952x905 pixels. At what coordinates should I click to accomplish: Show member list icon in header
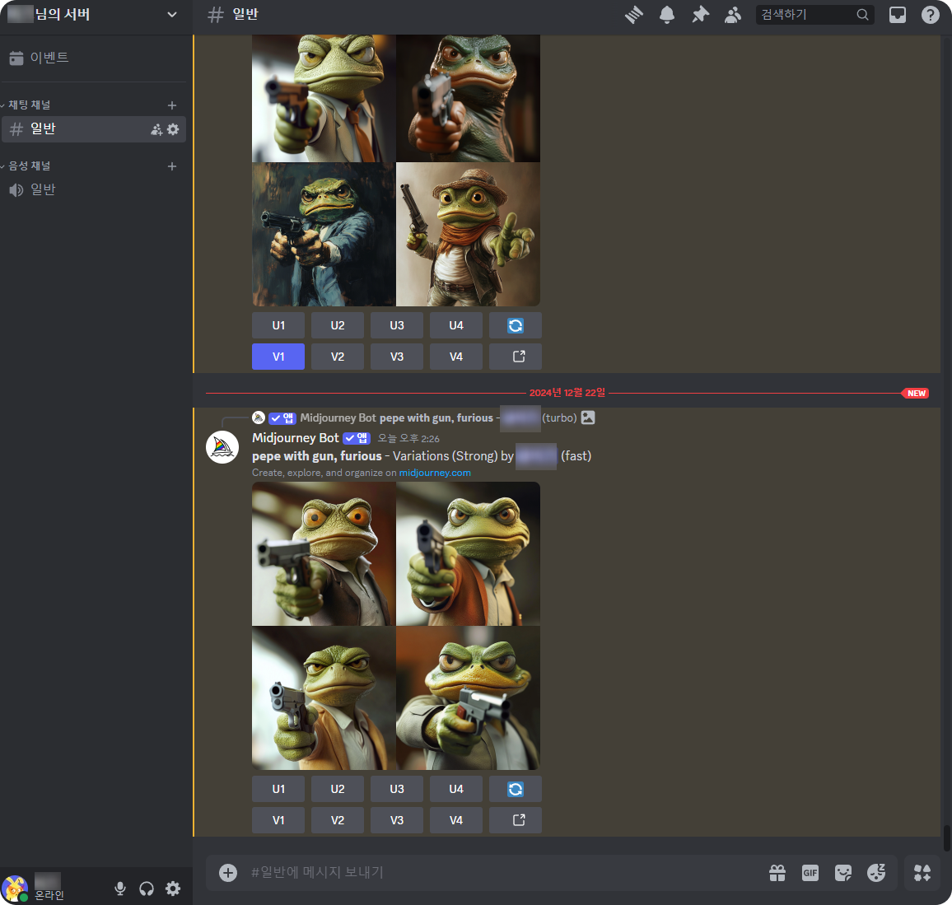(733, 15)
